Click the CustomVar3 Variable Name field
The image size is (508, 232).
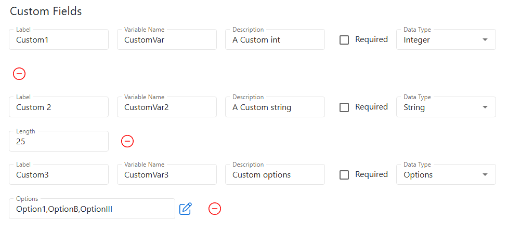click(166, 175)
